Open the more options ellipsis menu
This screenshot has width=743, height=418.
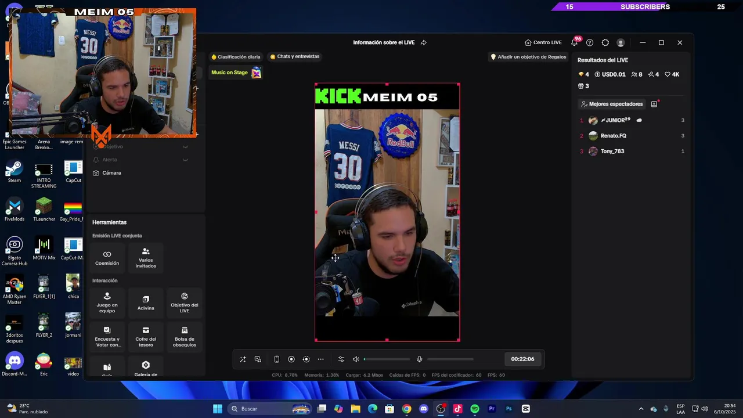click(x=320, y=359)
